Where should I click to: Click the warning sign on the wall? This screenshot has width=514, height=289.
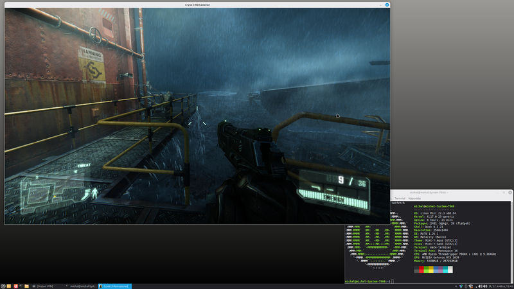pos(92,66)
